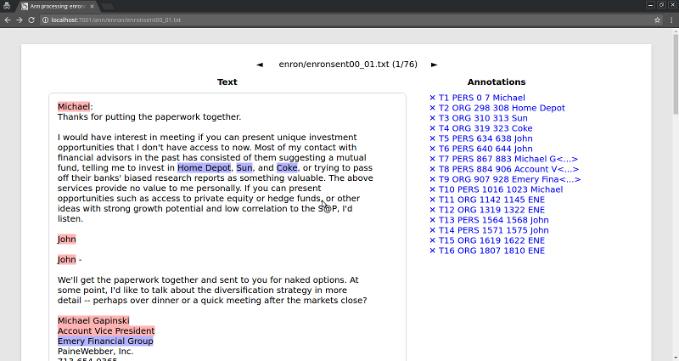Delete annotation T1 PERS Michael with its ×

click(432, 98)
